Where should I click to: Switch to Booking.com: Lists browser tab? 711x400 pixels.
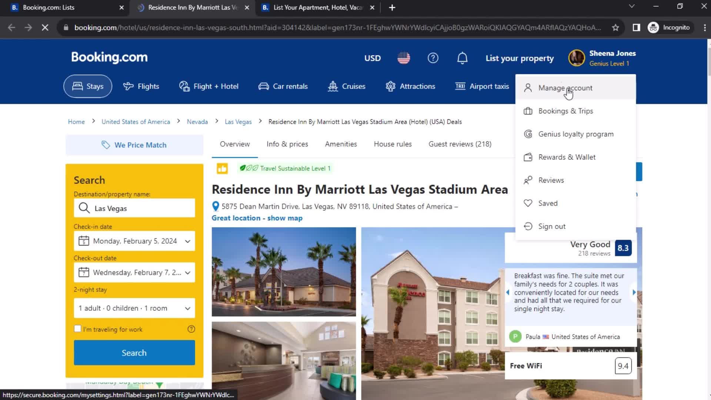pos(65,7)
